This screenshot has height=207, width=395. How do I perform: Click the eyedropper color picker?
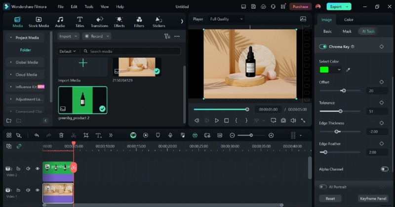point(348,70)
